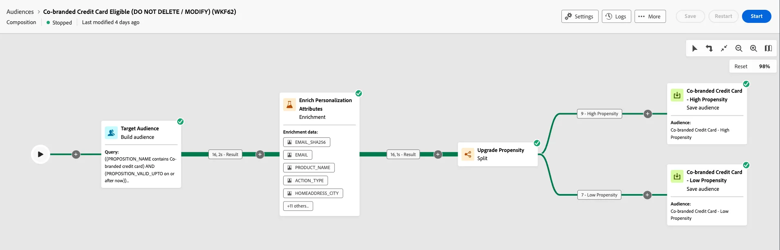Click the Restart button
This screenshot has height=250, width=780.
tap(723, 16)
